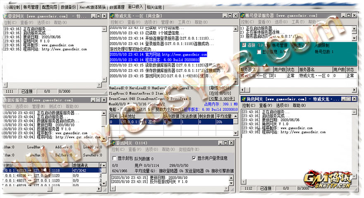Viewport: 364px width, 198px height.
Task: Select the 窗口嵌入 tab
Action: coord(136,7)
